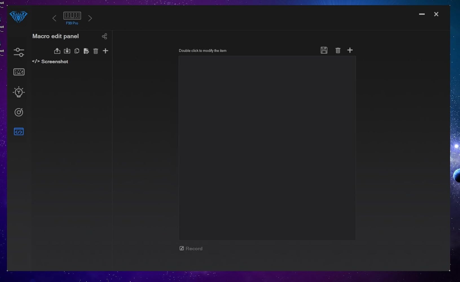The width and height of the screenshot is (460, 282).
Task: Select the F99 Pro keyboard device
Action: (x=72, y=18)
